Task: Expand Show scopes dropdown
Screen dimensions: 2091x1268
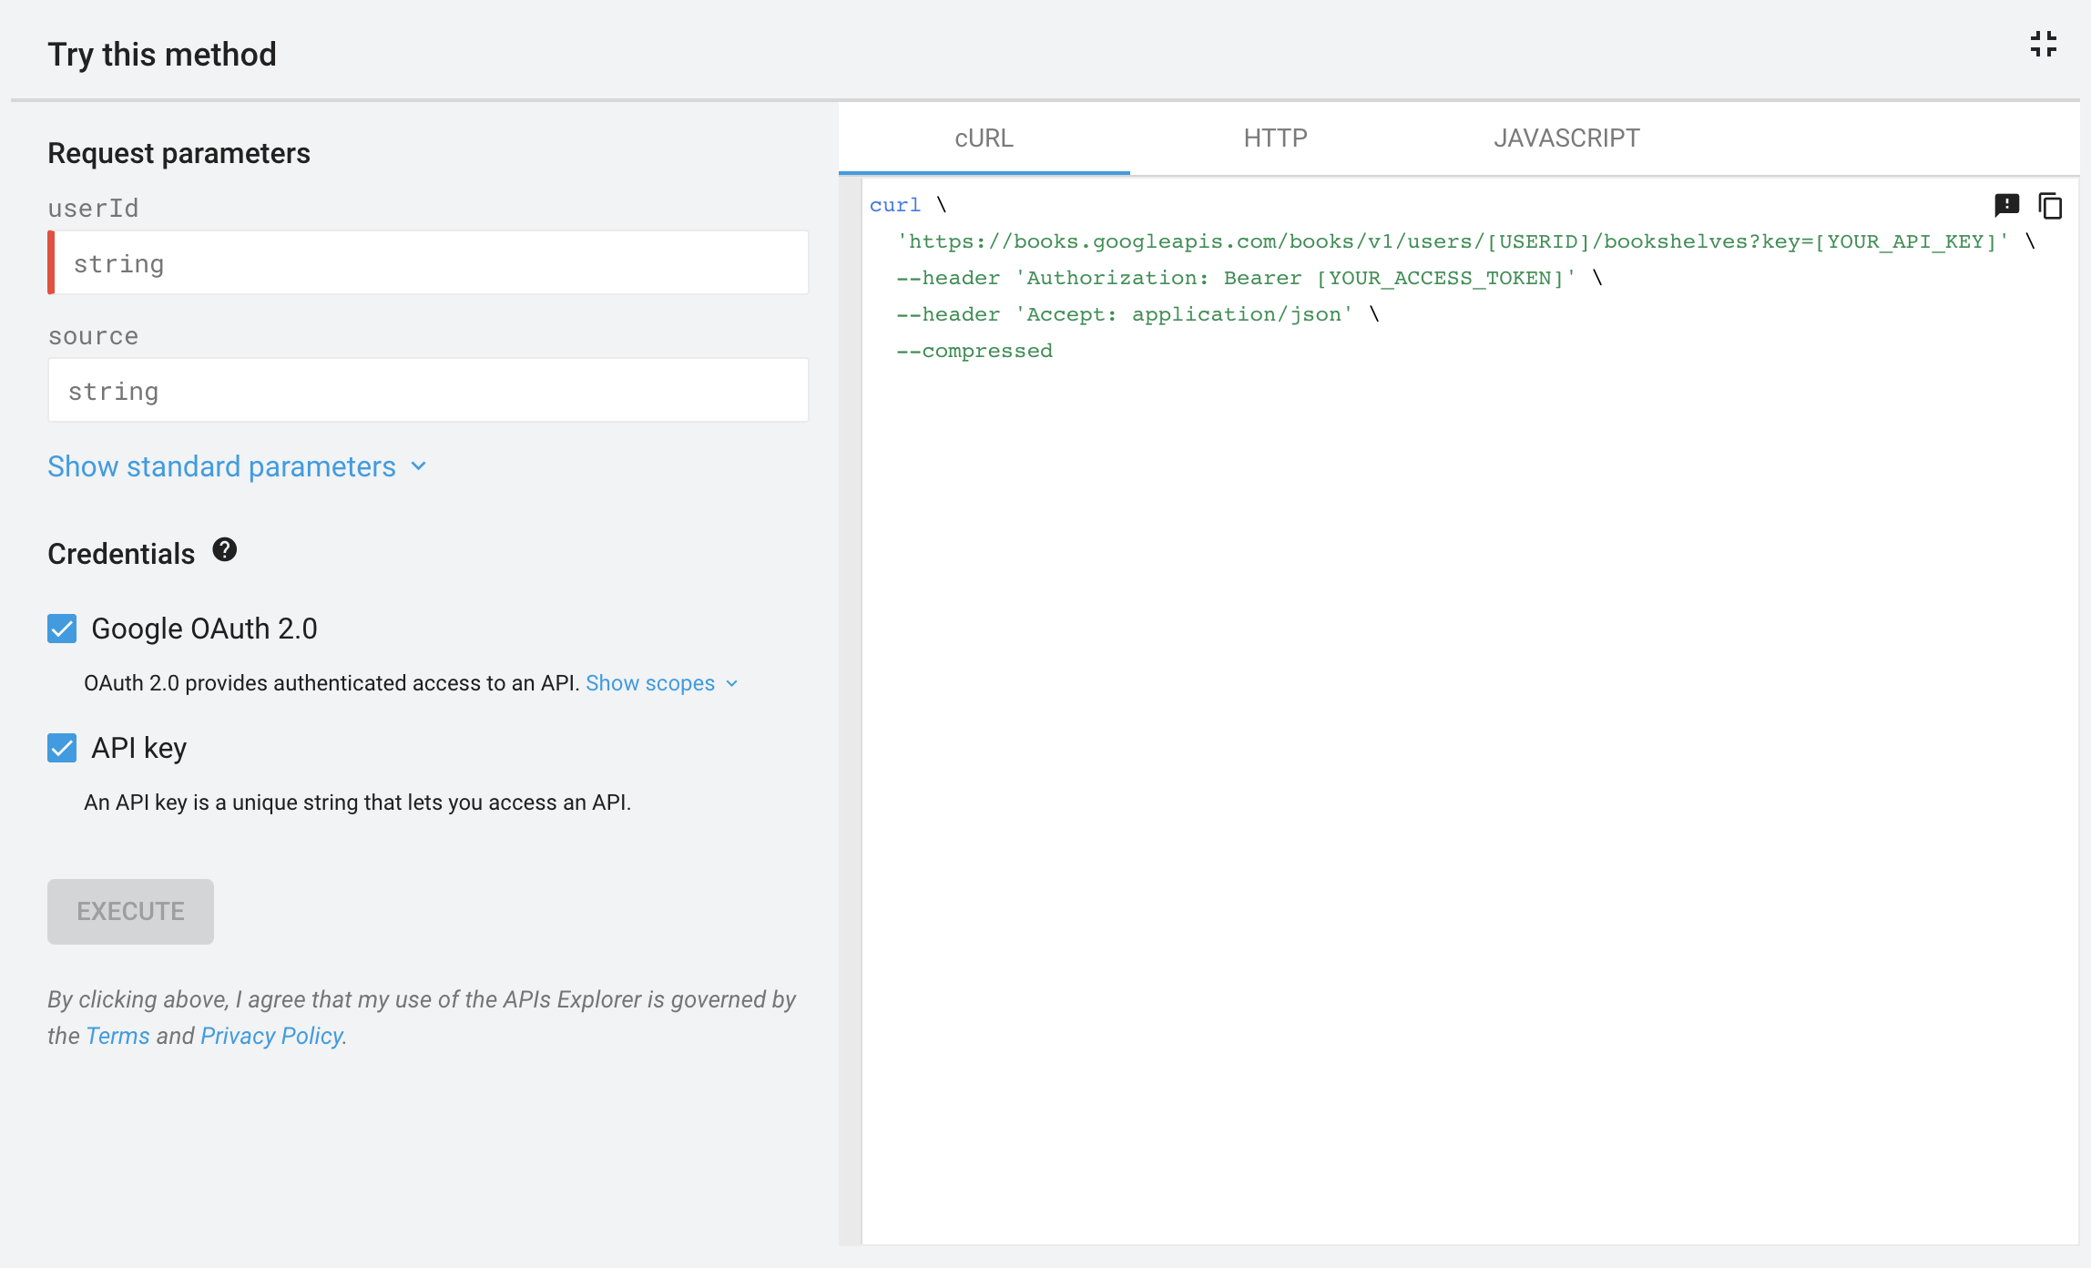Action: pyautogui.click(x=660, y=684)
